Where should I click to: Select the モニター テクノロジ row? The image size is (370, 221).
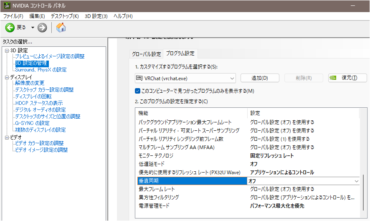(x=248, y=155)
